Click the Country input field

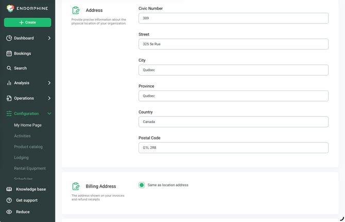point(233,122)
